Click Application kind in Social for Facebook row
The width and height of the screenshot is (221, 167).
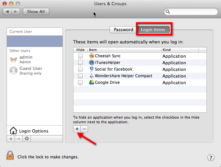[174, 70]
